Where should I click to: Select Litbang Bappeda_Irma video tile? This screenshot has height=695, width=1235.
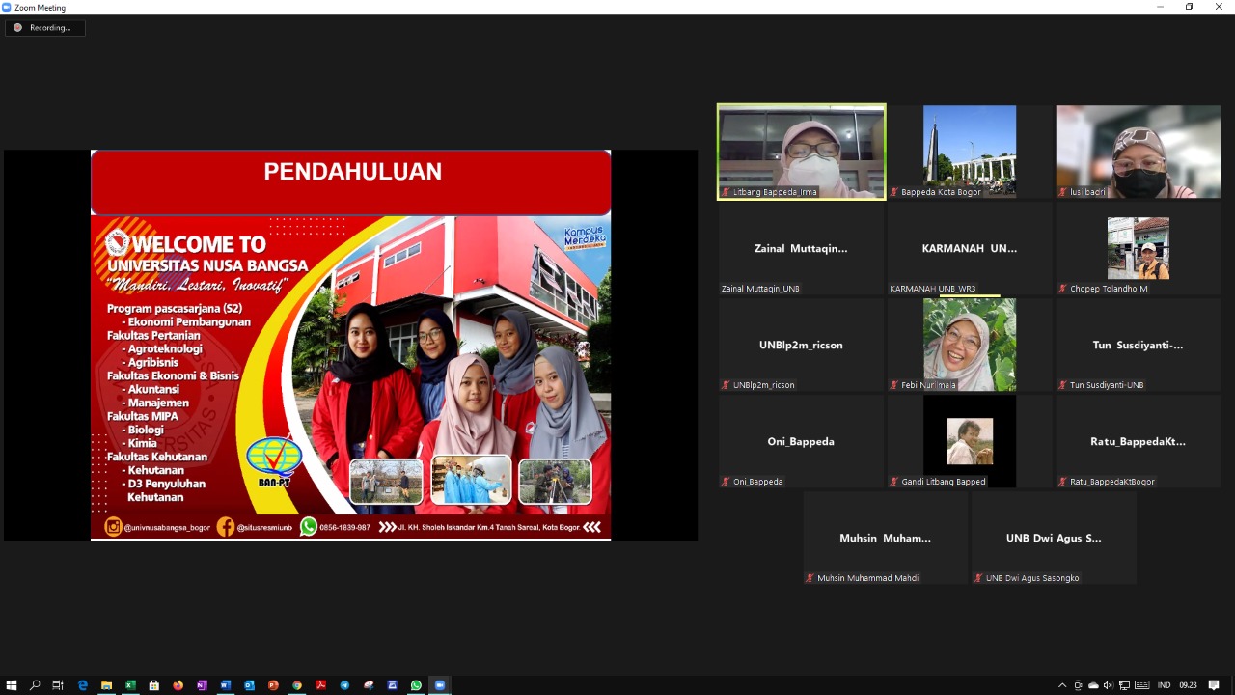(801, 152)
